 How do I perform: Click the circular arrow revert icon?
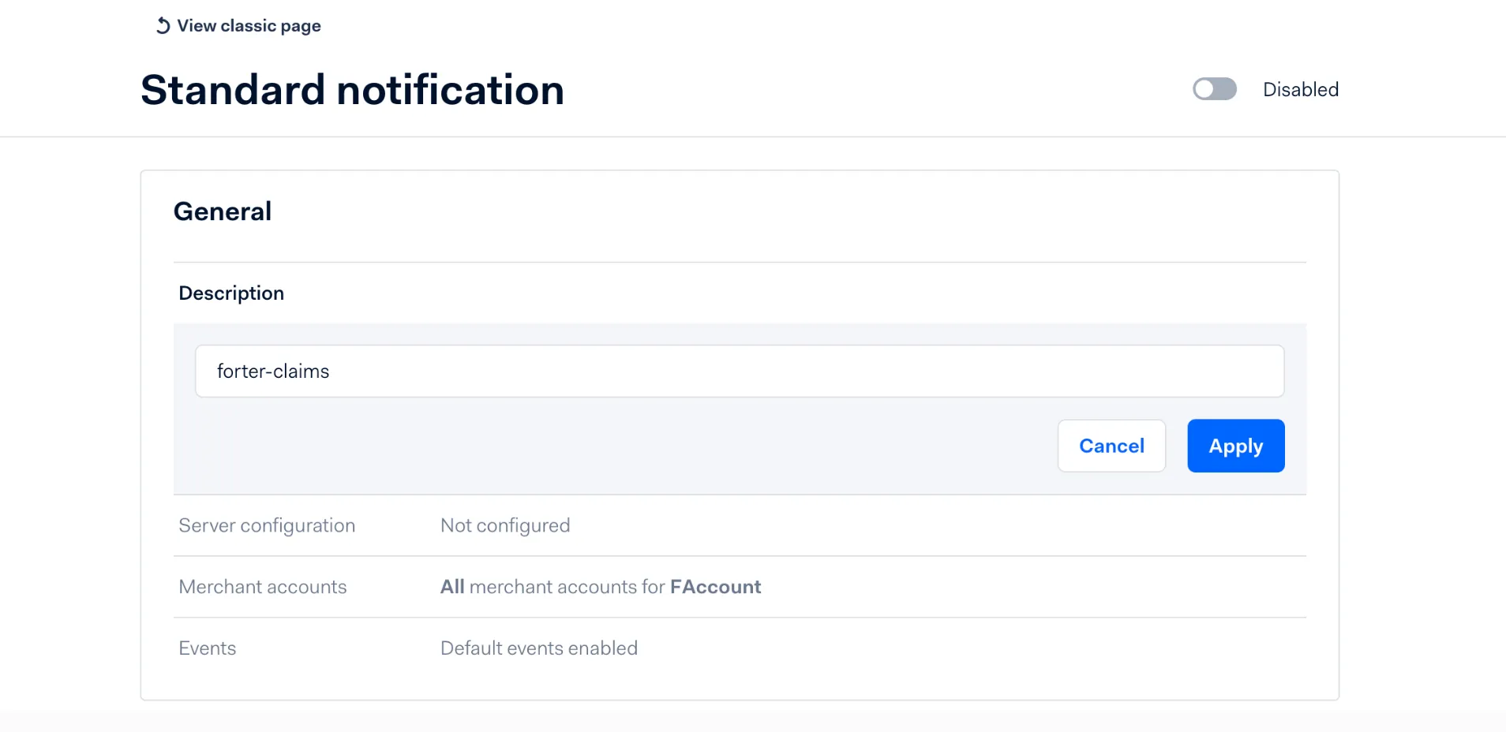point(163,26)
